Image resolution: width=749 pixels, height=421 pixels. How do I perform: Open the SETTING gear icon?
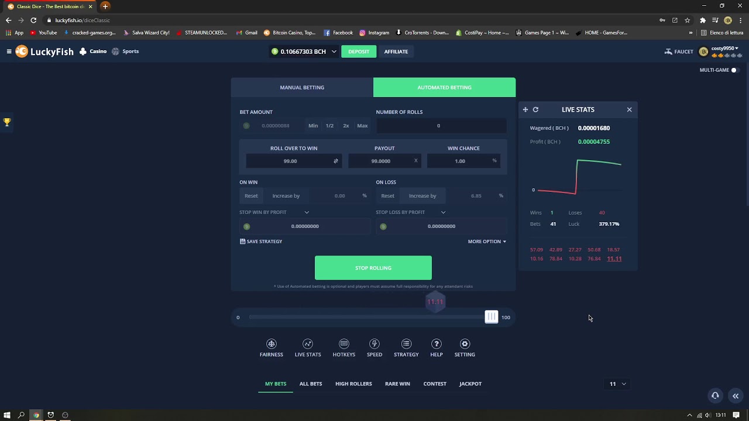pyautogui.click(x=465, y=348)
